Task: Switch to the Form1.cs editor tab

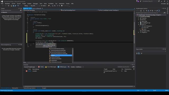Action: coord(26,8)
